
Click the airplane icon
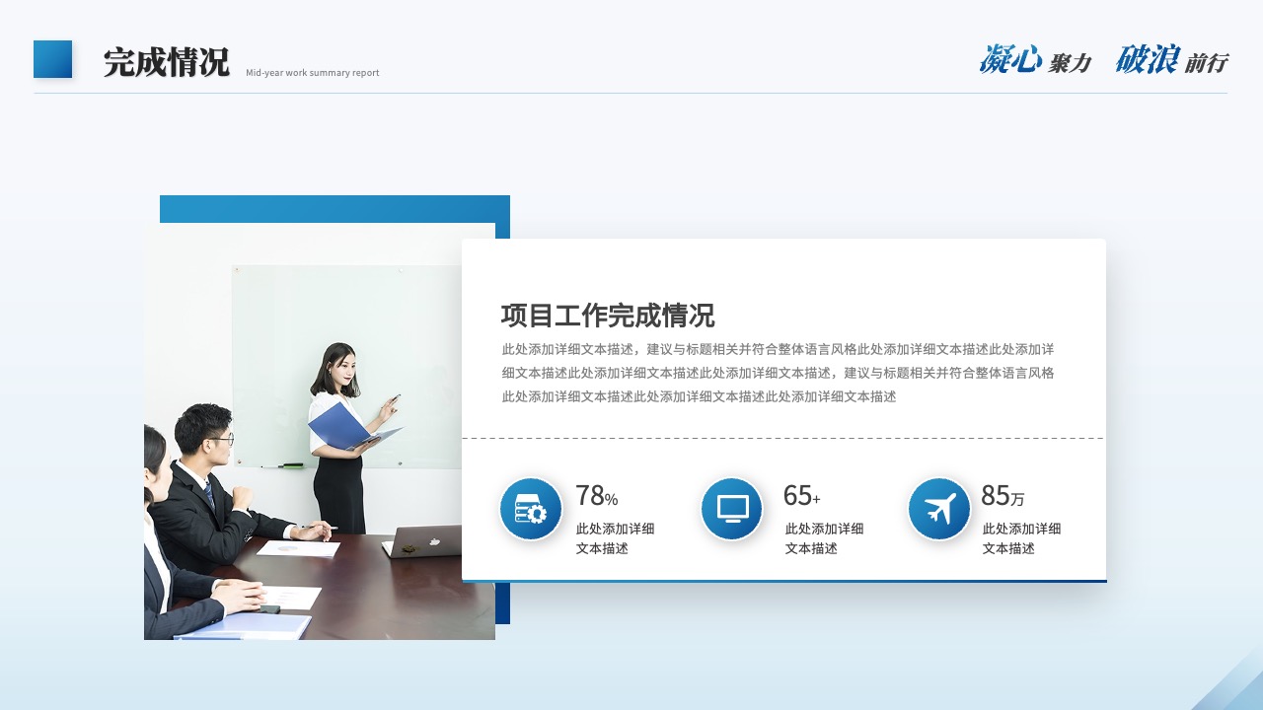pos(939,509)
